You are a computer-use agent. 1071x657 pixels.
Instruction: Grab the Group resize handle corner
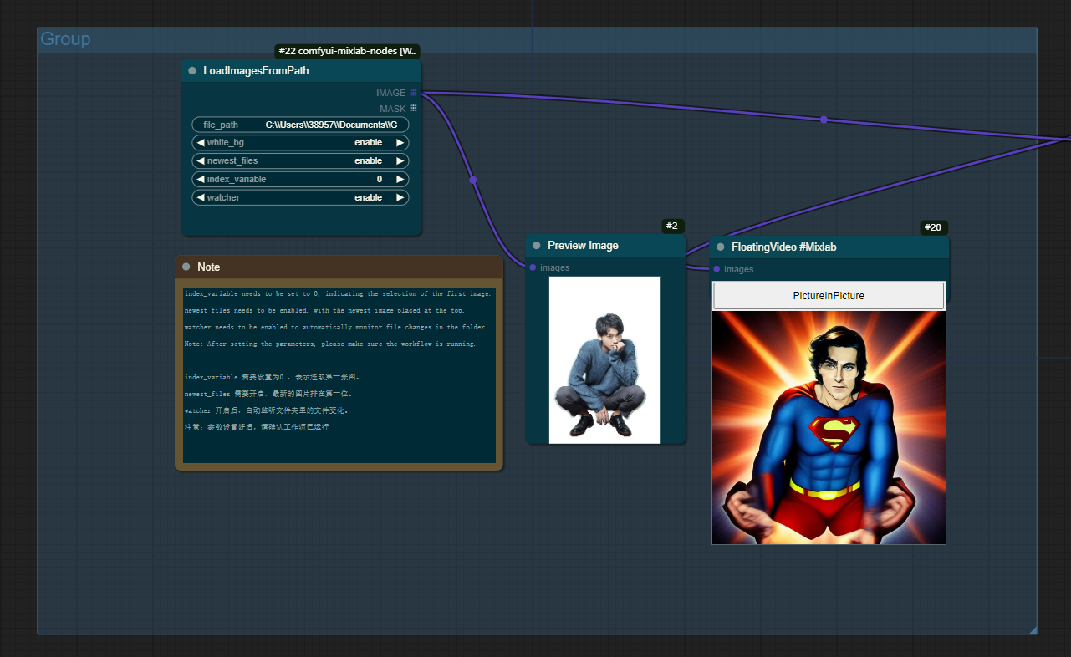point(1033,630)
